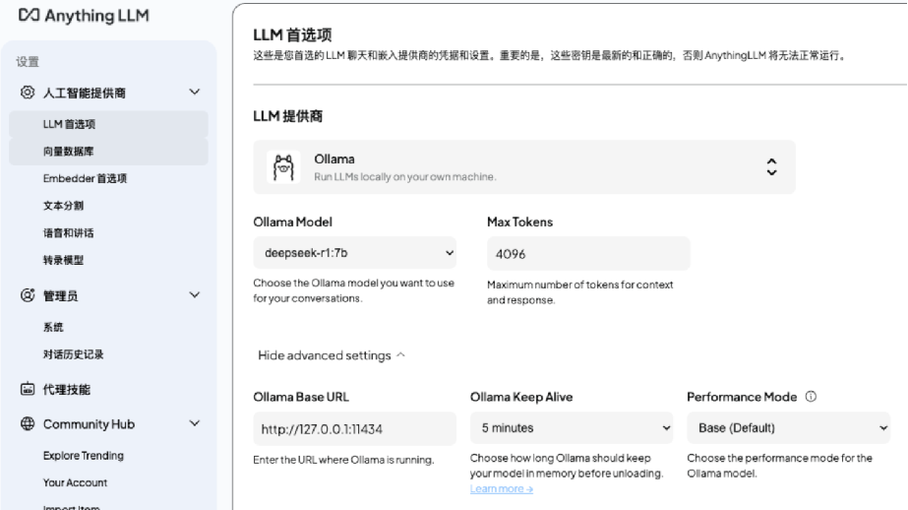This screenshot has width=908, height=510.
Task: Open Your Account page
Action: click(76, 482)
